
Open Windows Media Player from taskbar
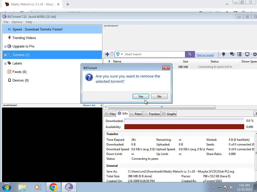click(x=37, y=187)
